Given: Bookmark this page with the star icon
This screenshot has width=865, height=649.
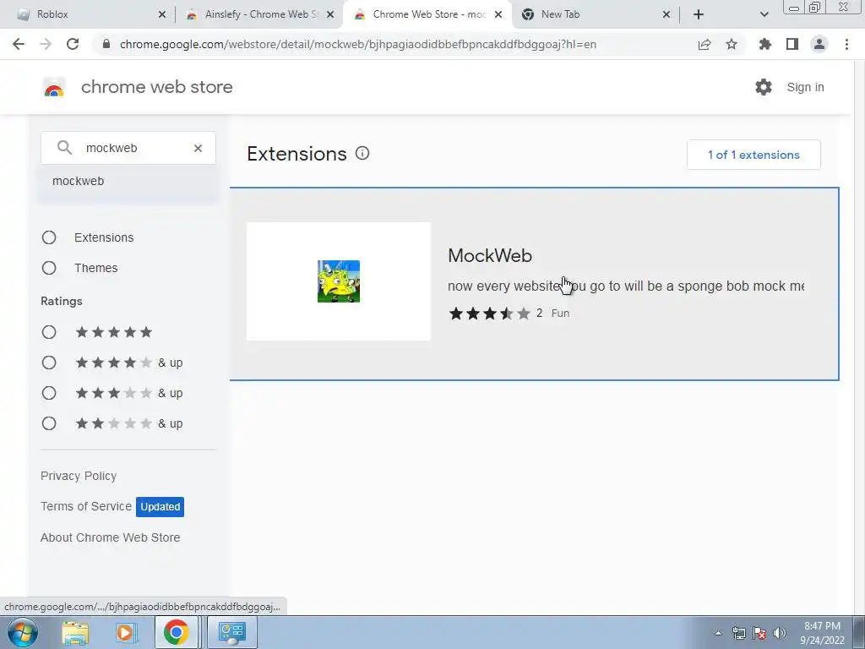Looking at the screenshot, I should 732,44.
